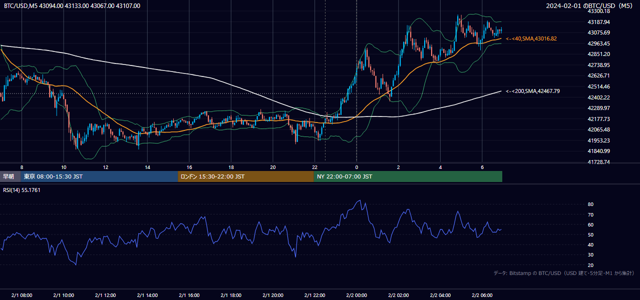Click the 42963.45 price axis label
This screenshot has width=640, height=300.
coord(599,43)
